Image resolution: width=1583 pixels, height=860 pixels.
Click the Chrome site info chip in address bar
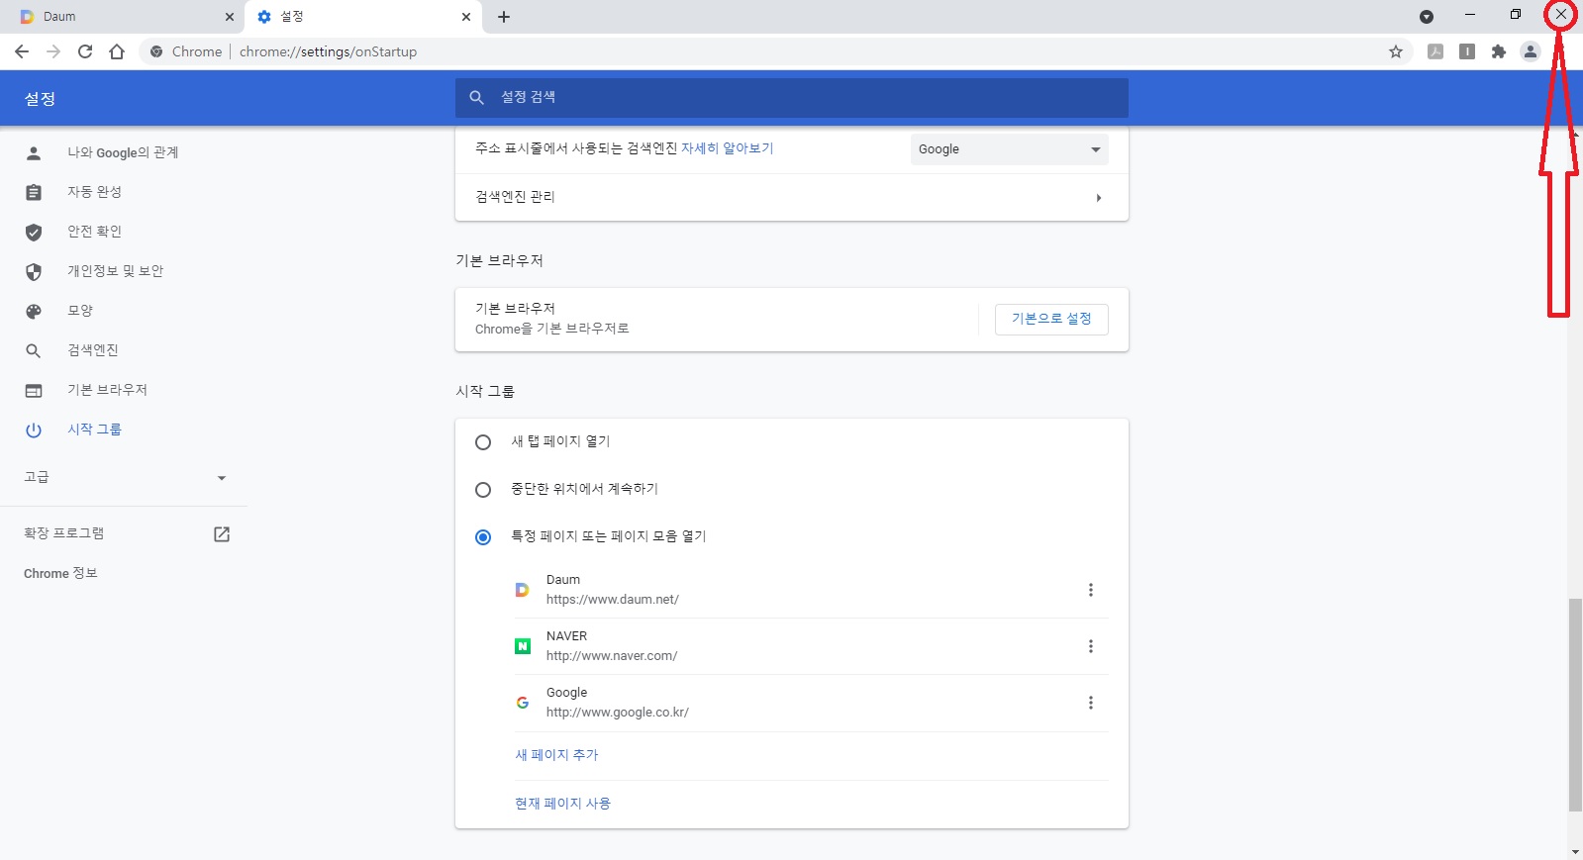click(x=186, y=51)
